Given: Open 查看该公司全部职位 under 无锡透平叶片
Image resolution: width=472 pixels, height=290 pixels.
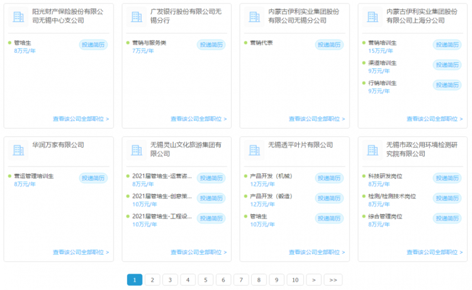Looking at the screenshot, I should pyautogui.click(x=317, y=252).
